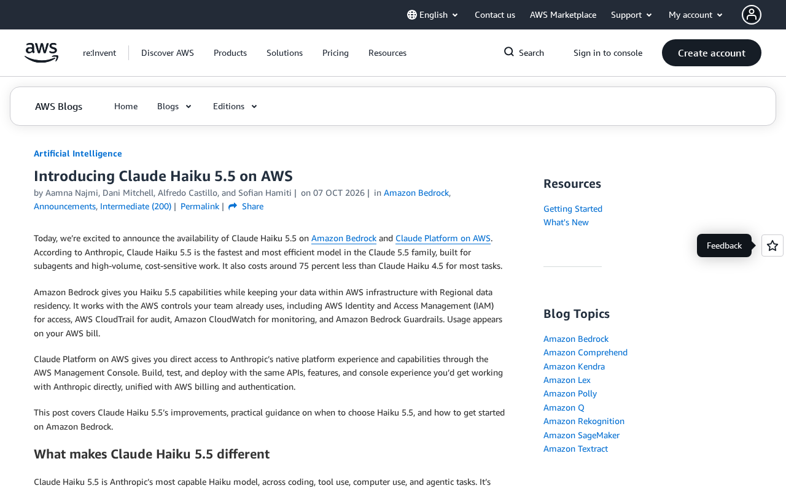
Task: Open the Announcements category link
Action: point(66,206)
